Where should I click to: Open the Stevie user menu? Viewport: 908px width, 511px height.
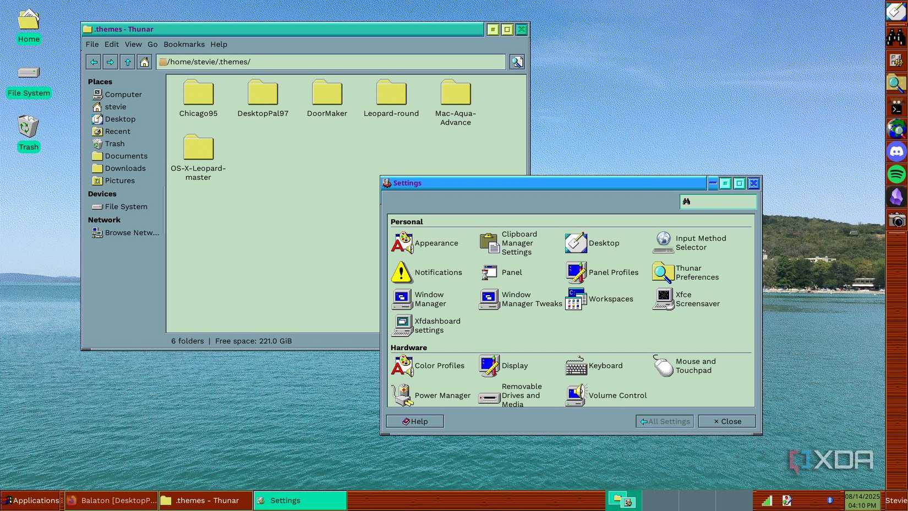[x=895, y=501]
